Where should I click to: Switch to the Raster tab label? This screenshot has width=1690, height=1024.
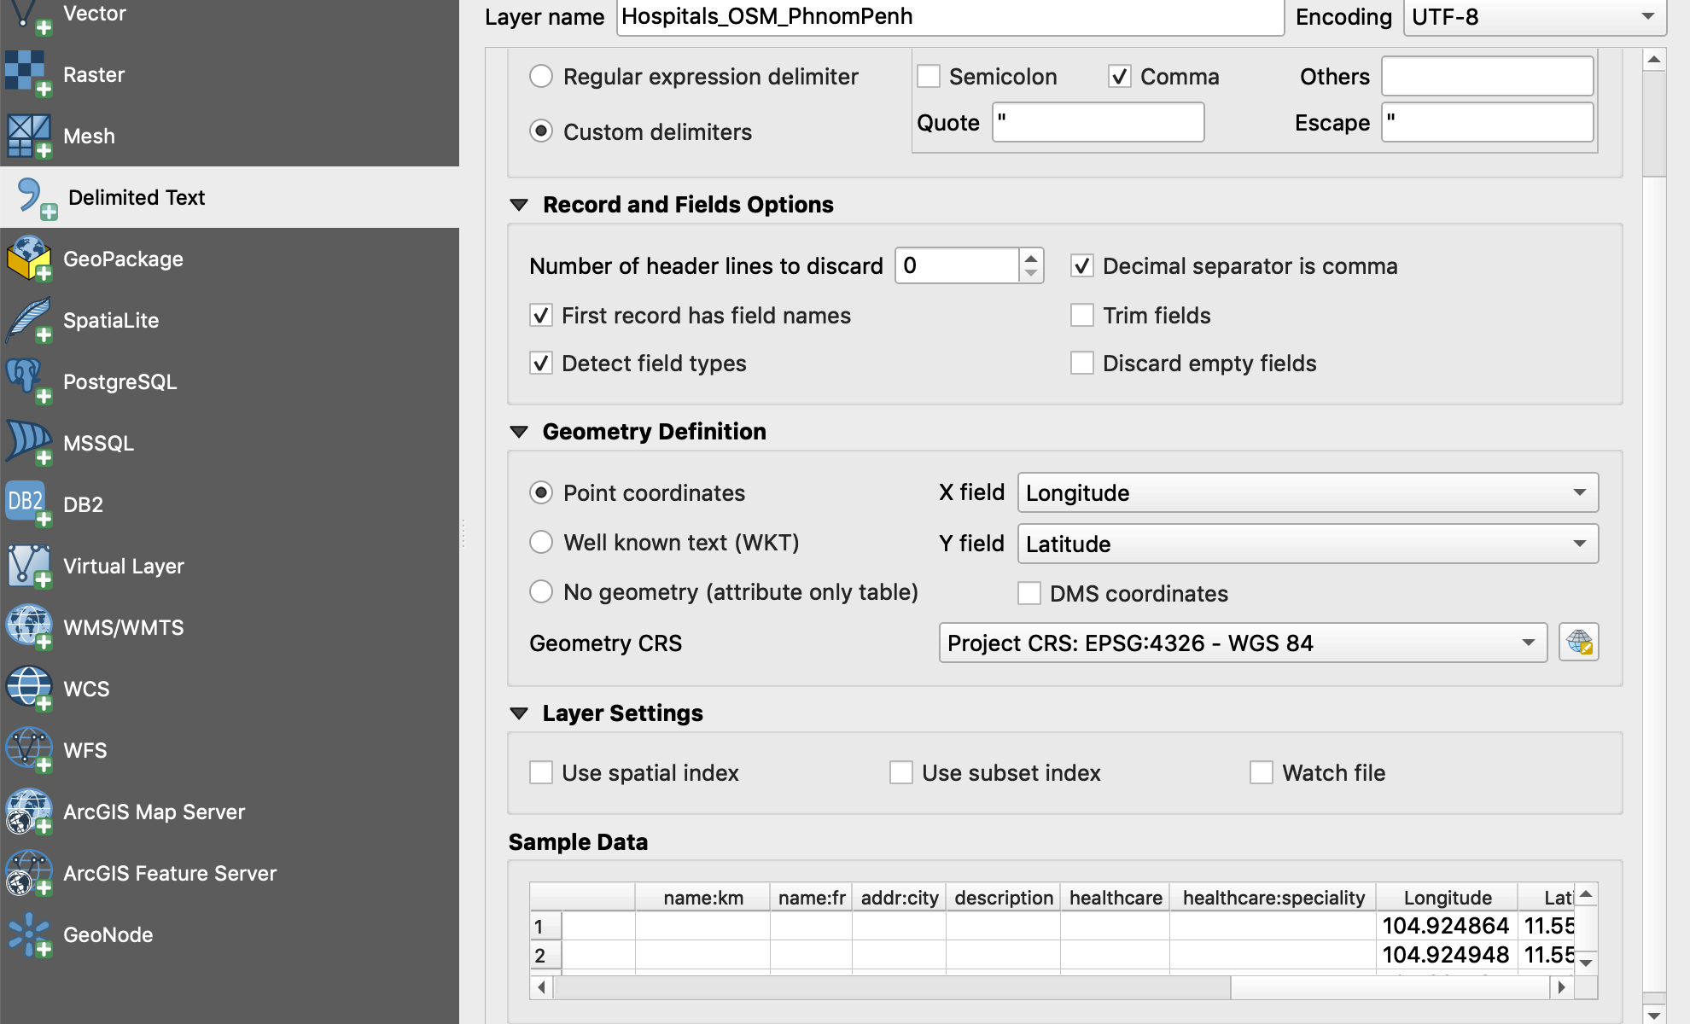(x=94, y=74)
